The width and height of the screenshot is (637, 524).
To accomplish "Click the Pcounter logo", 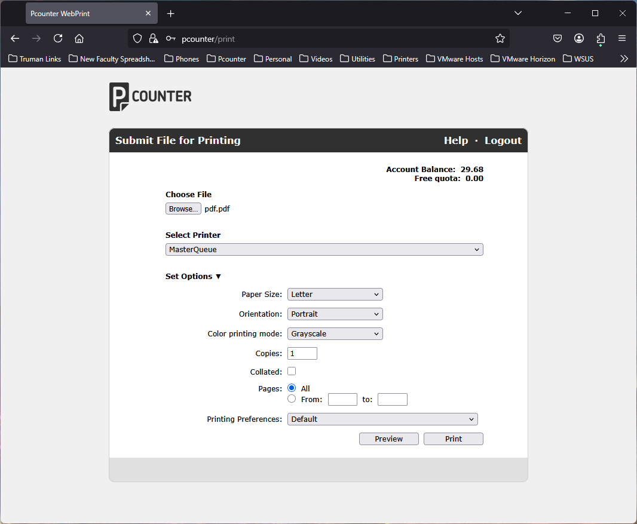I will pos(151,97).
